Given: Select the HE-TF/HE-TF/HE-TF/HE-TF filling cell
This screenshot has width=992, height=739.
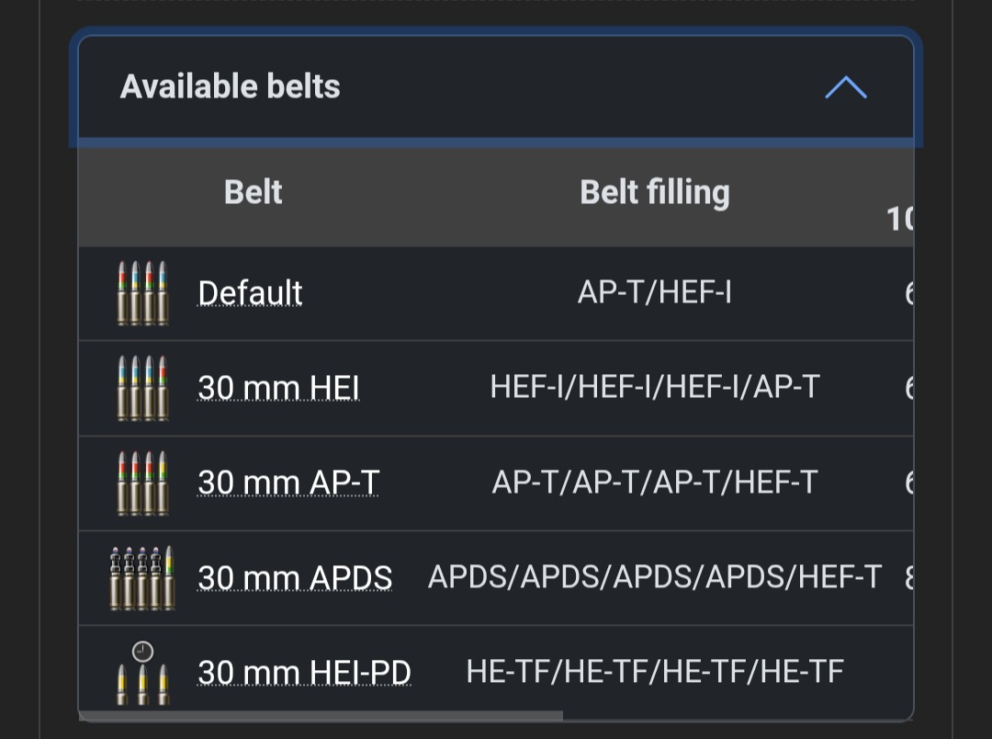Looking at the screenshot, I should pyautogui.click(x=655, y=673).
